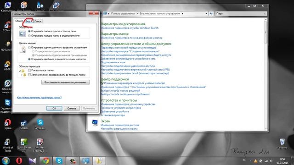
Task: Click the Восстановить значения по умолчанию button
Action: 65,82
